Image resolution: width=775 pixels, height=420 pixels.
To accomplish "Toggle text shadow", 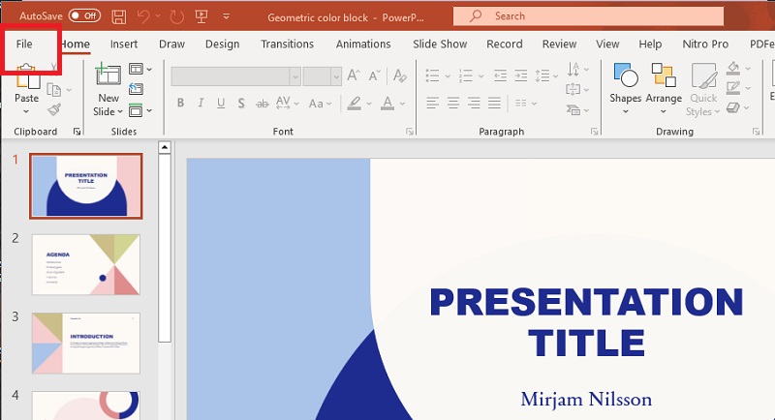I will (x=241, y=104).
